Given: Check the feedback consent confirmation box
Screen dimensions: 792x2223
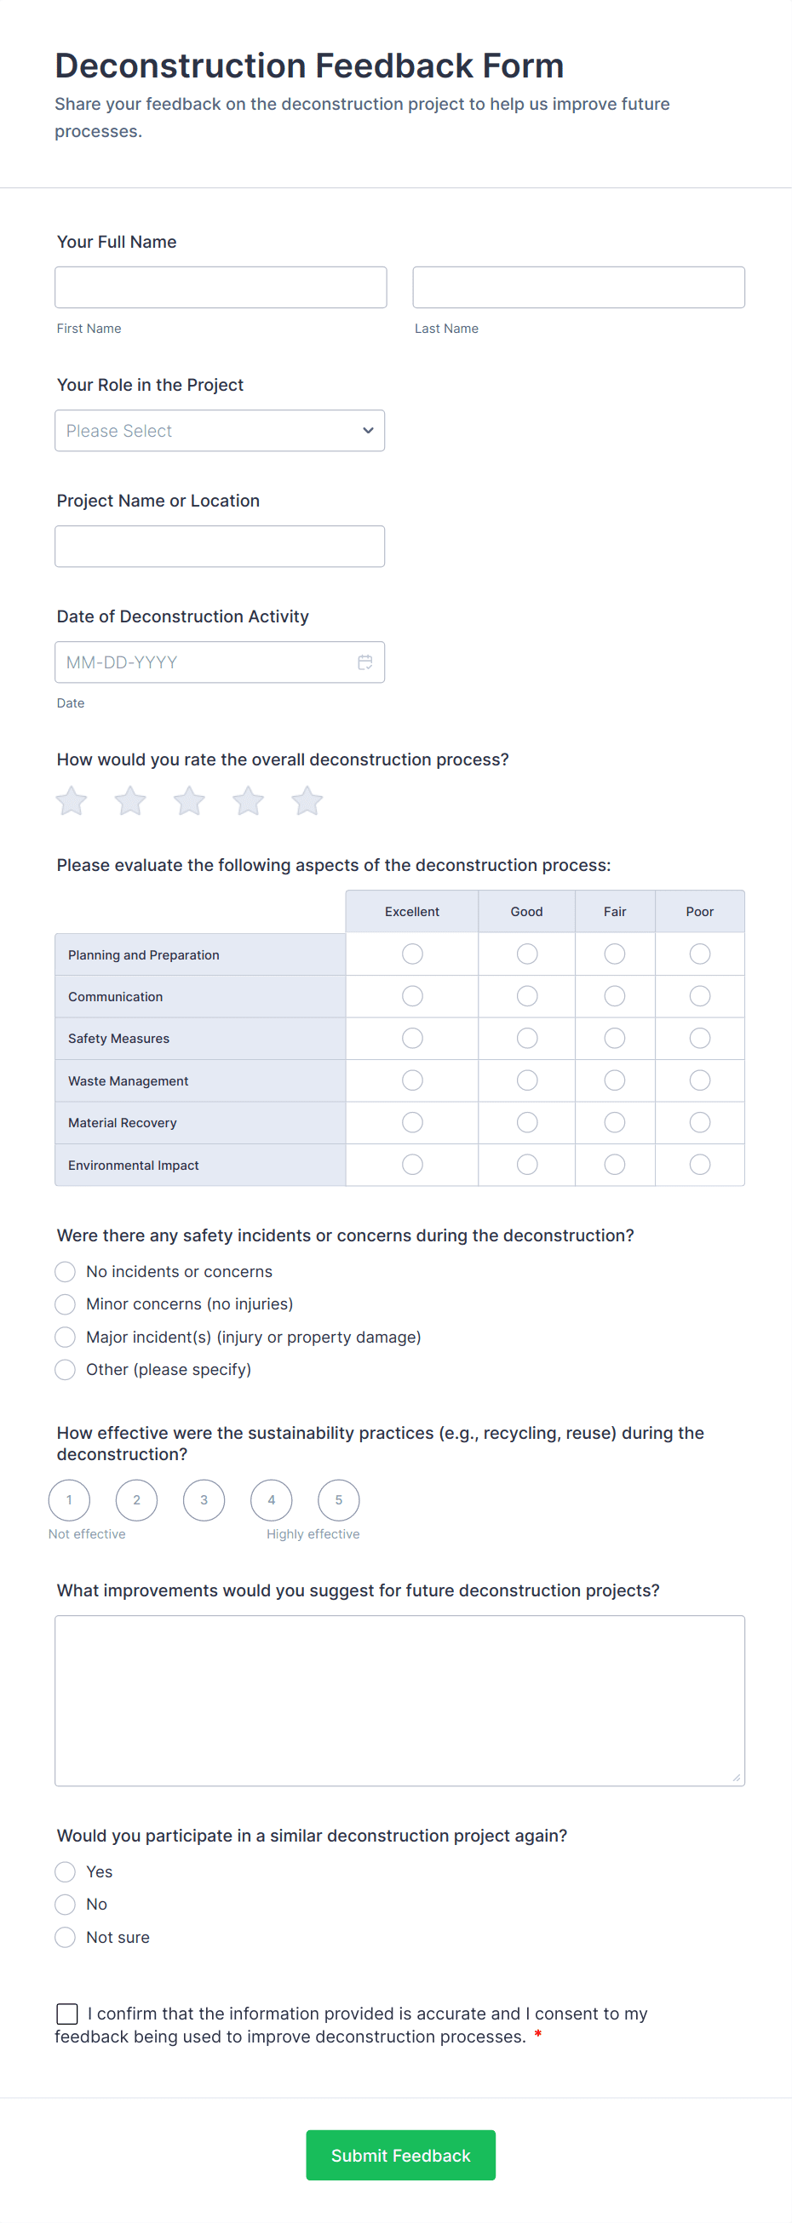Looking at the screenshot, I should (x=66, y=2014).
